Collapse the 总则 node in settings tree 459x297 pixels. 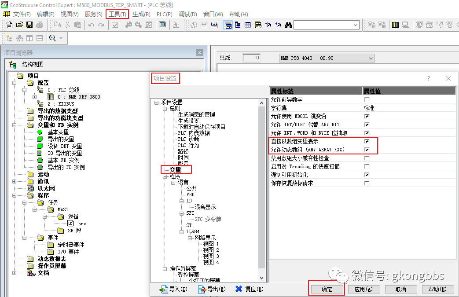[165, 109]
